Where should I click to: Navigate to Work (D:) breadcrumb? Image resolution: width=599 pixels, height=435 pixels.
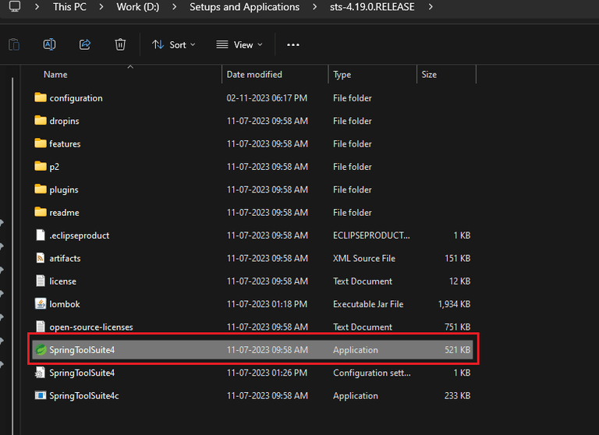point(138,7)
